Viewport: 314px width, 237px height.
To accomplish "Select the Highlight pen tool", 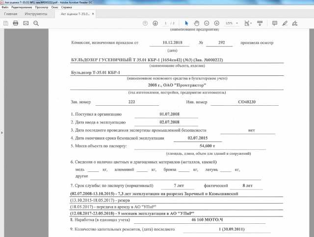I will click(x=285, y=23).
